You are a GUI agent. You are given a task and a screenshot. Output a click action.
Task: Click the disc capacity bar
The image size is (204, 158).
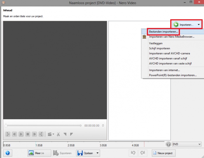point(84,144)
